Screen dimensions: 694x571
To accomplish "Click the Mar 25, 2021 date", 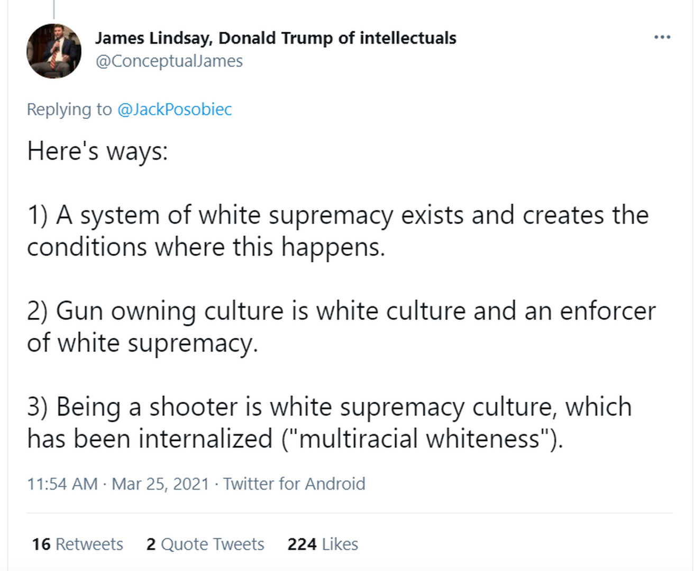I will tap(160, 484).
